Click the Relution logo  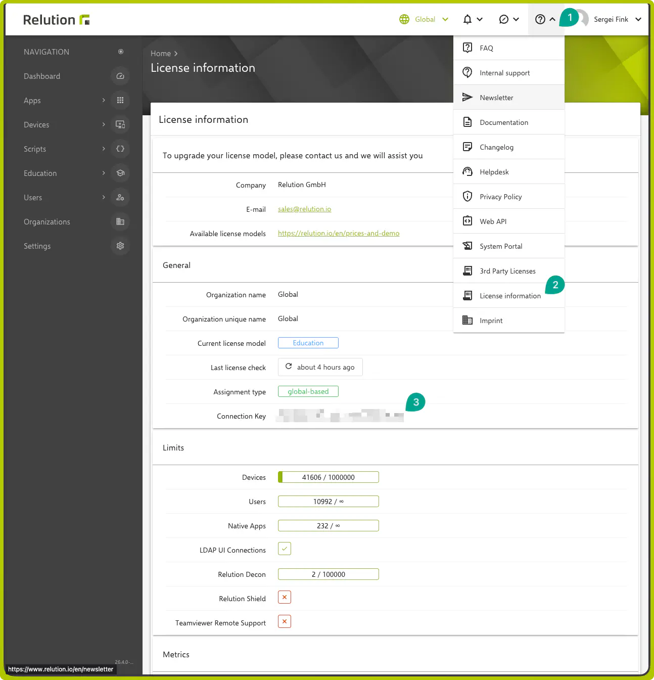56,20
